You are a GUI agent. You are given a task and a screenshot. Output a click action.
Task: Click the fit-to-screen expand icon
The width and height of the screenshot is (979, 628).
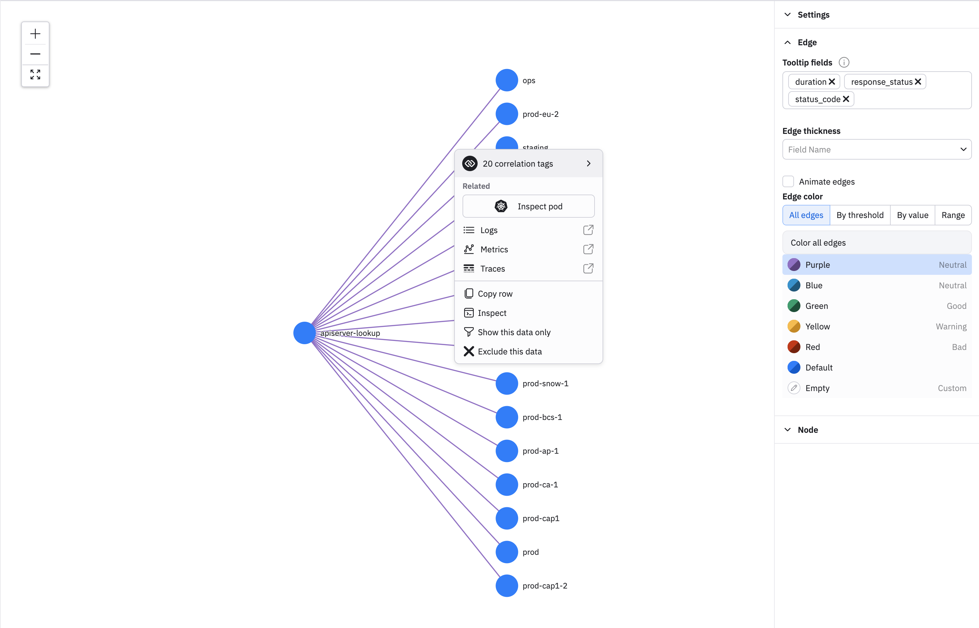pos(35,74)
